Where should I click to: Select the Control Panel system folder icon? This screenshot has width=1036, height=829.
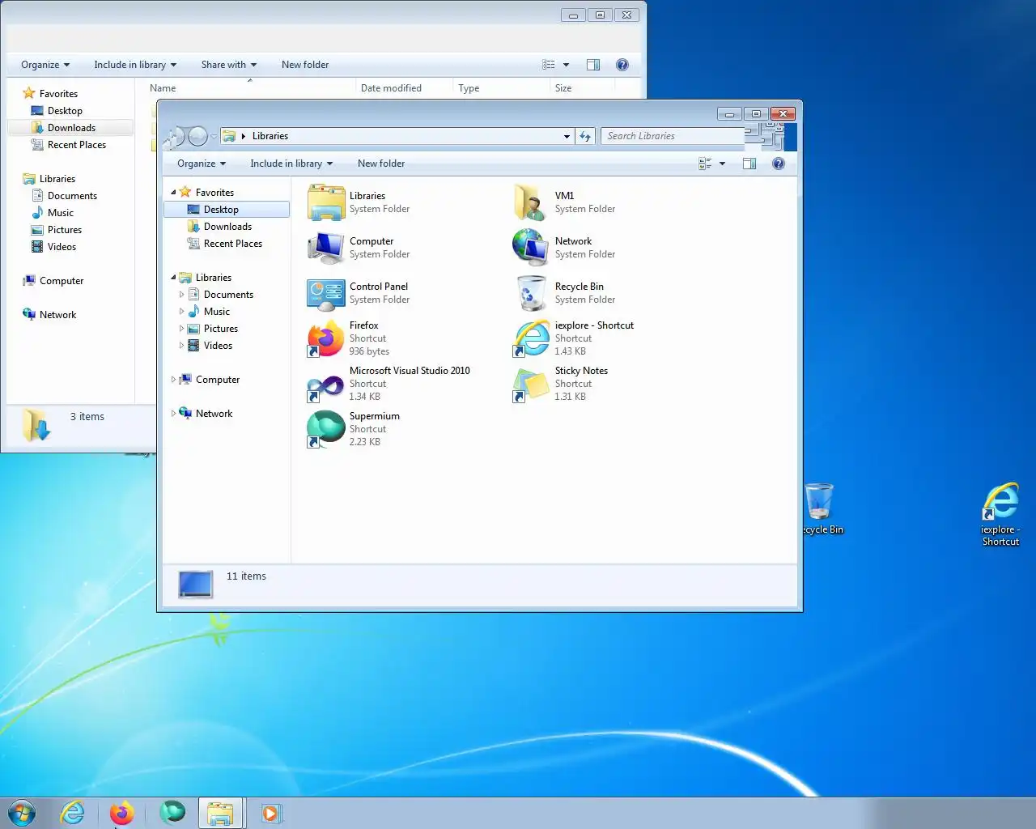pyautogui.click(x=326, y=293)
